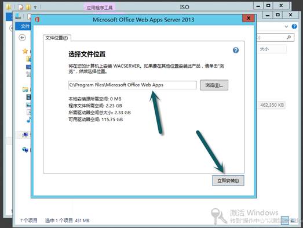Click the 立即安装 install now button
303x228 pixels.
[x=228, y=180]
